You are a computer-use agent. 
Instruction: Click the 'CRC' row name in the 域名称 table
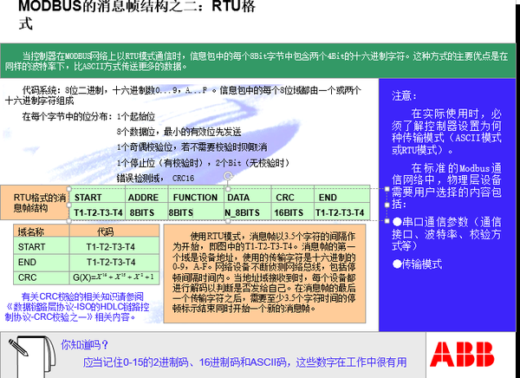click(x=42, y=277)
